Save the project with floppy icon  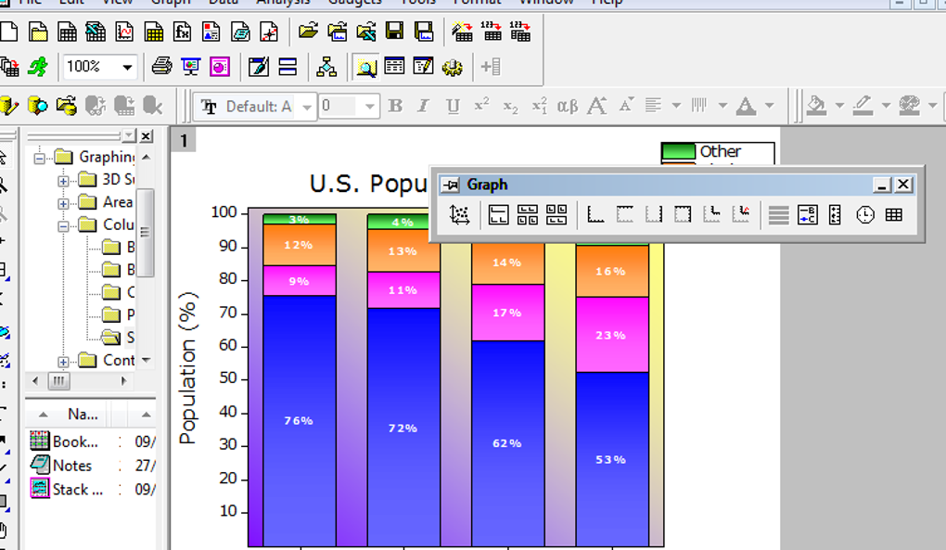(394, 32)
